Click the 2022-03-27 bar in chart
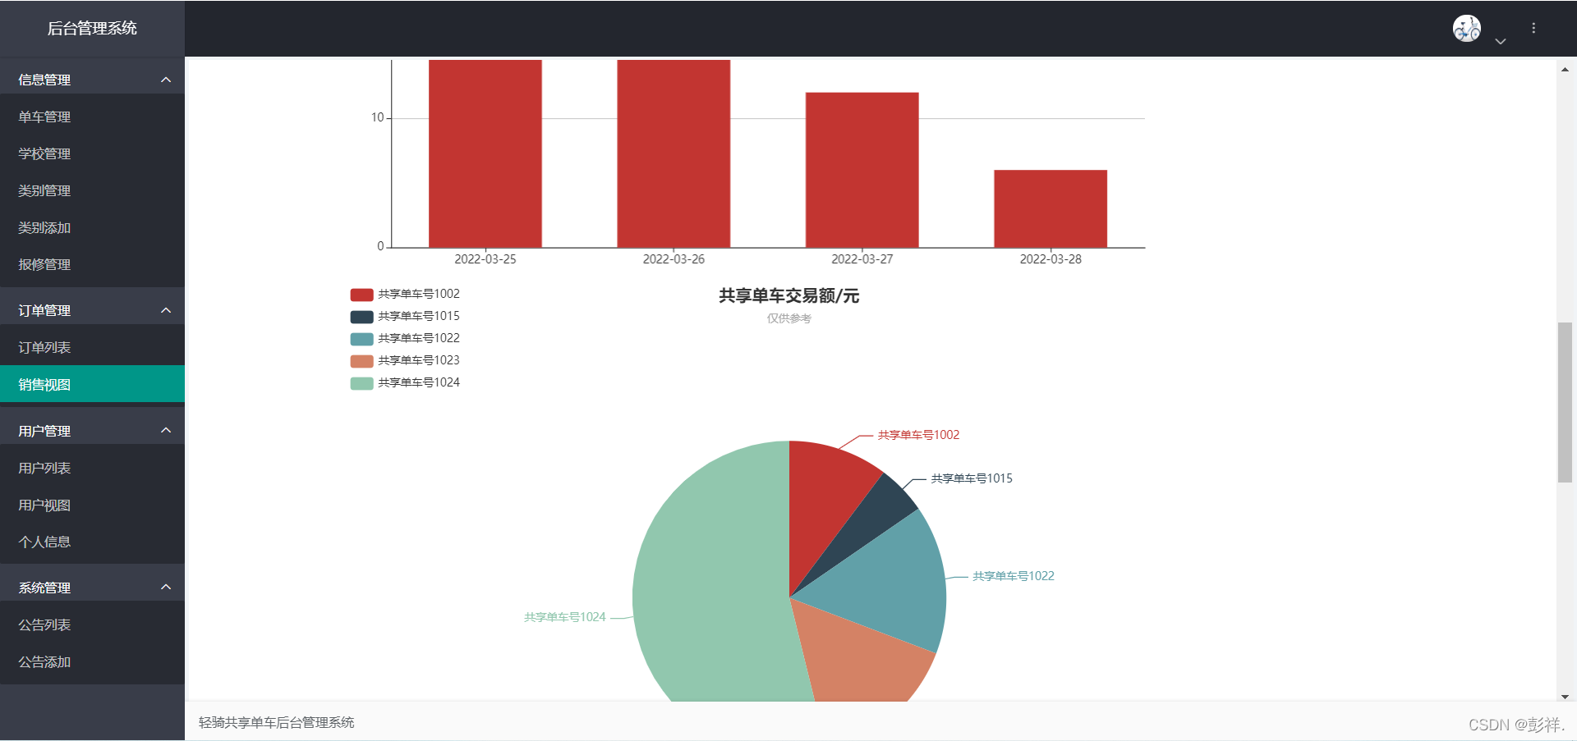Screen dimensions: 1577x741 [862, 170]
